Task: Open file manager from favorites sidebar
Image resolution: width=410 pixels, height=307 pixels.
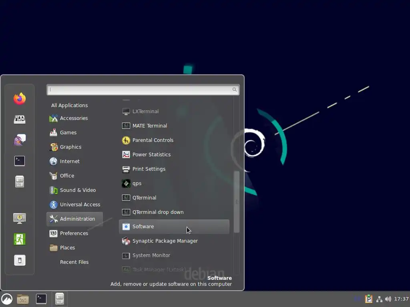Action: pos(20,181)
